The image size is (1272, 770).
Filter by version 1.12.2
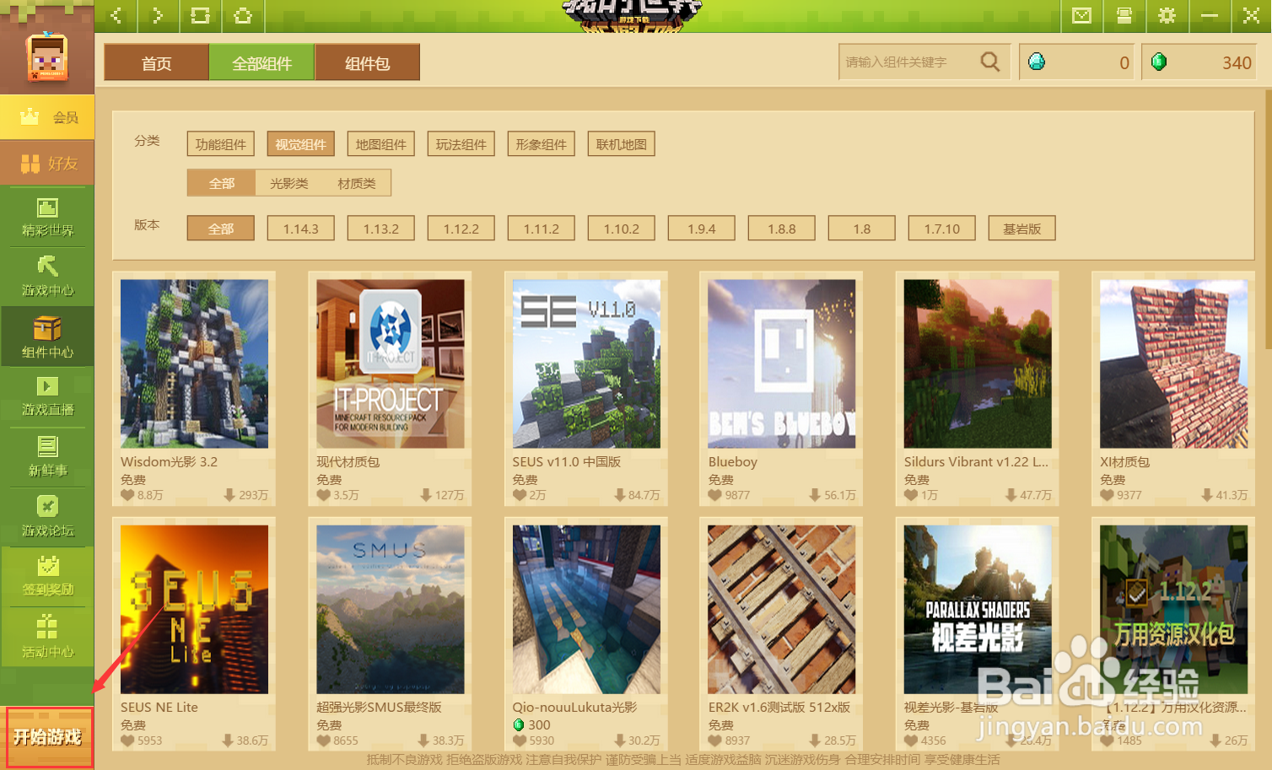click(x=461, y=229)
